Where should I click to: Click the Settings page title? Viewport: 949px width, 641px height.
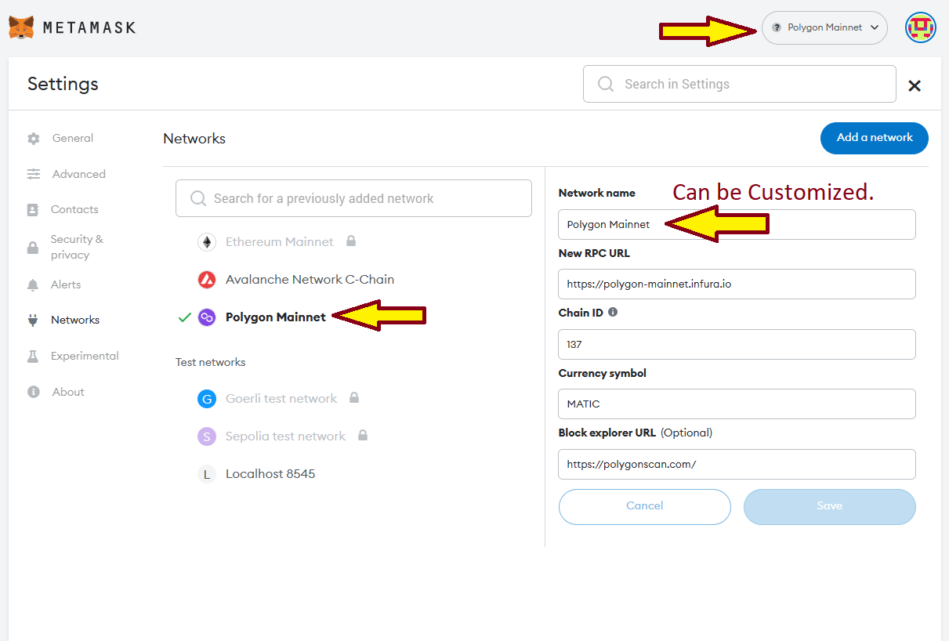(x=63, y=84)
